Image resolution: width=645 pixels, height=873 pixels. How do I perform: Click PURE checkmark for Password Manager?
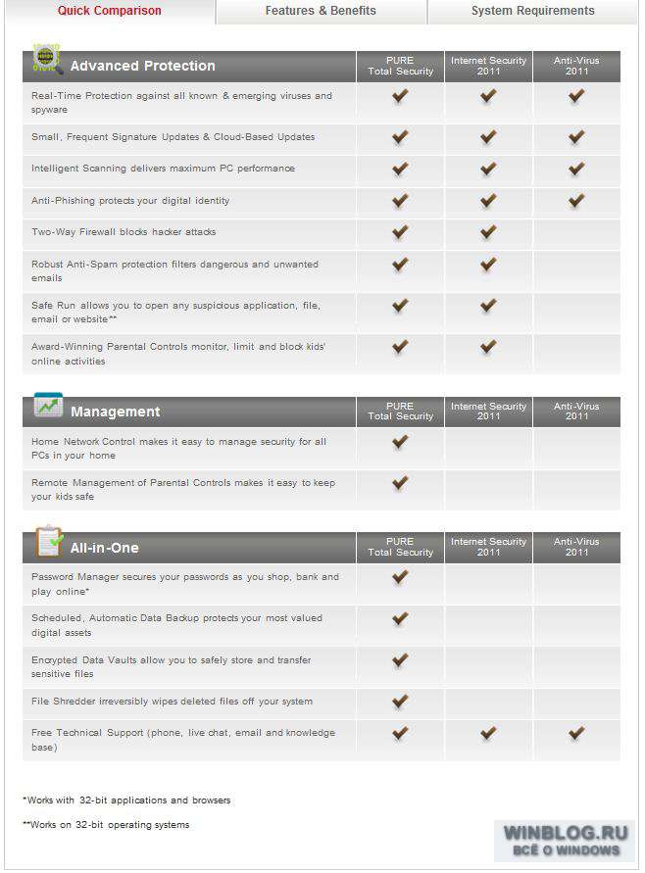400,577
